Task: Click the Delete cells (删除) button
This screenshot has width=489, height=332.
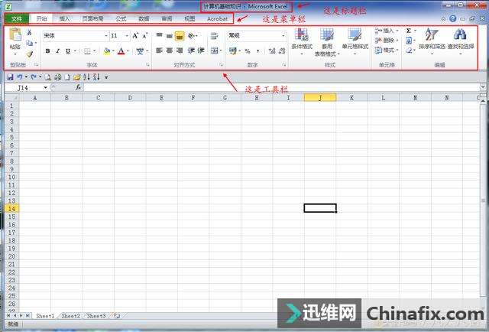Action: tap(387, 41)
